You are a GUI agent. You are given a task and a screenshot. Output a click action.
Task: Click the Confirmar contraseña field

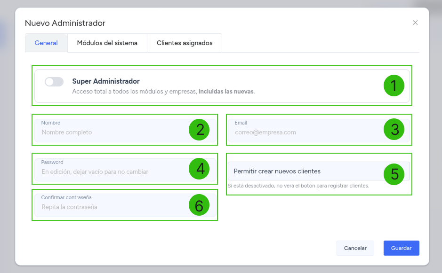(x=125, y=205)
